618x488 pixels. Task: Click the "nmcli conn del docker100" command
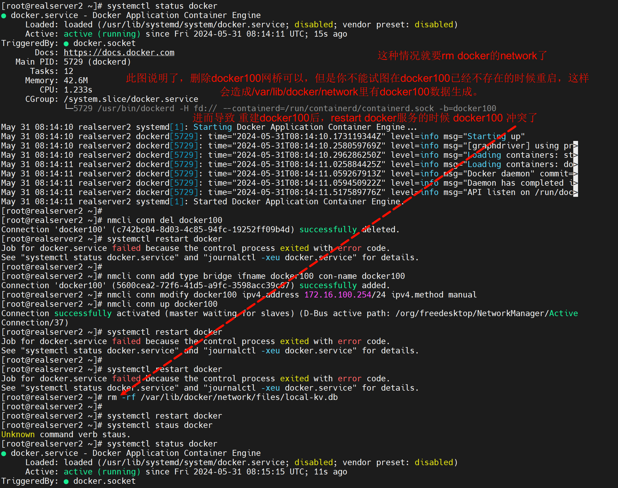[165, 220]
